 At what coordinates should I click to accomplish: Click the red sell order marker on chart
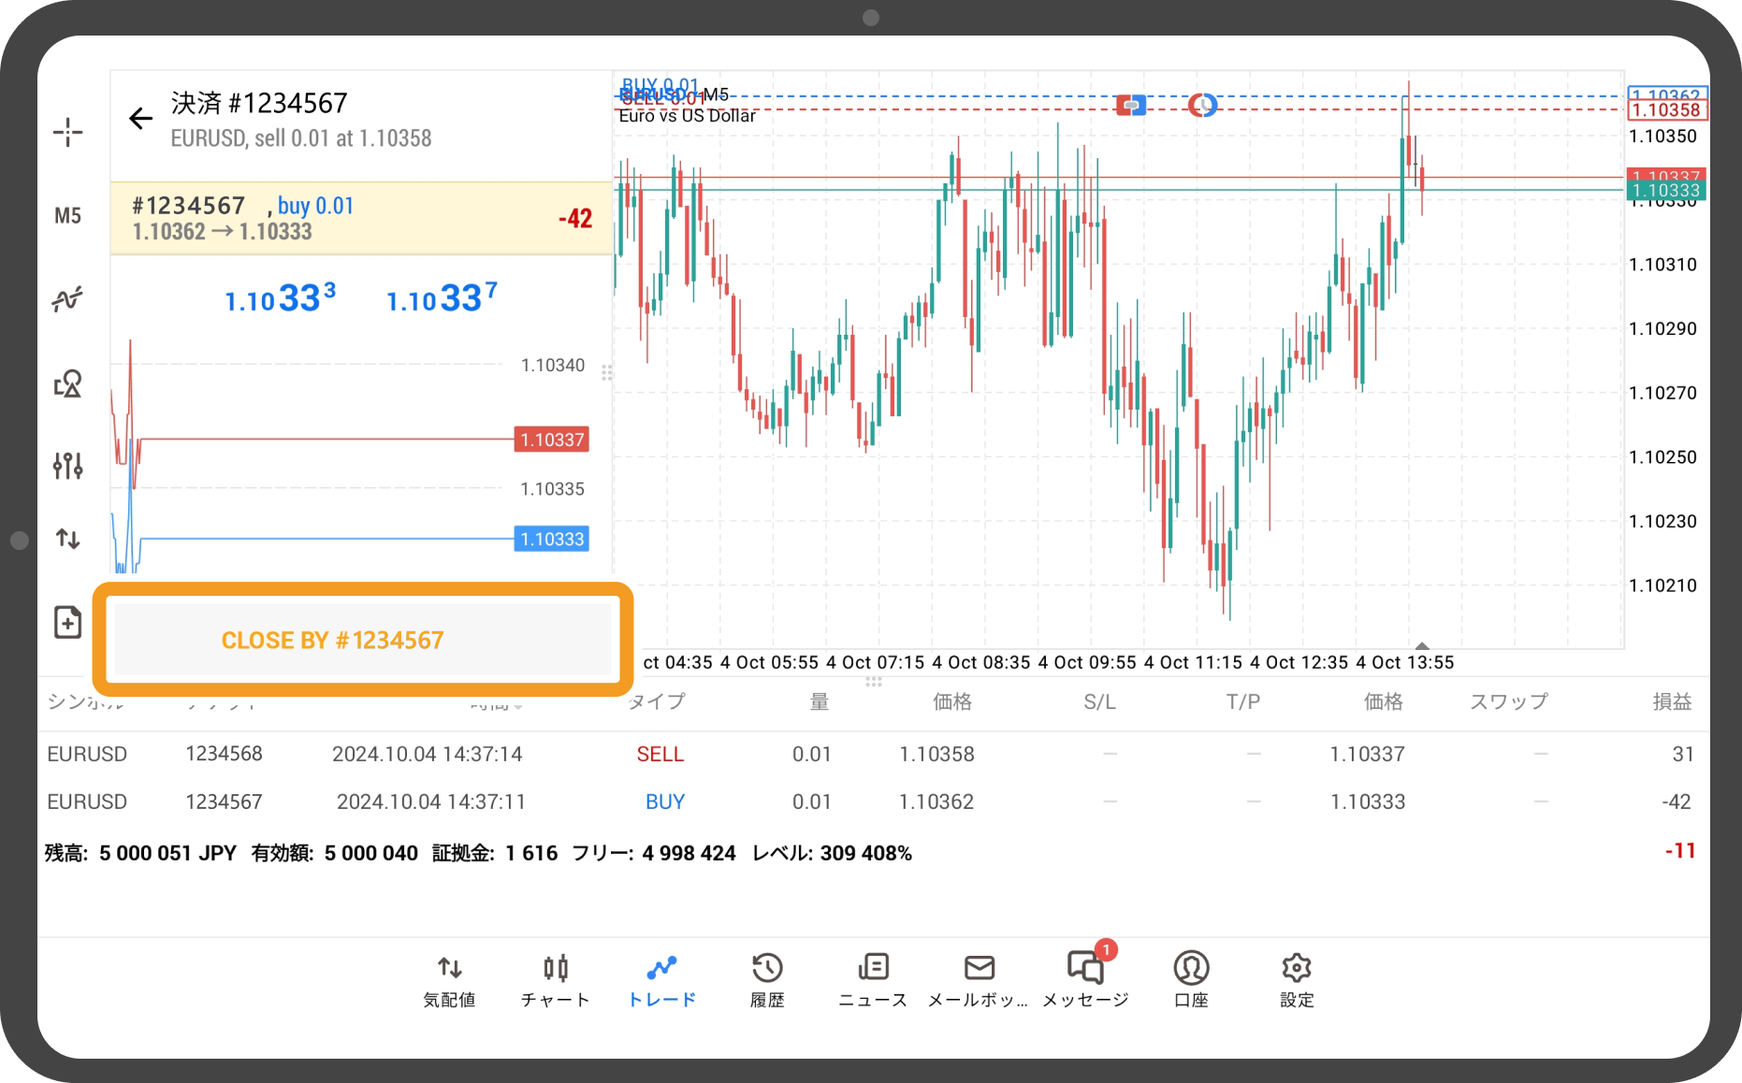pos(1131,105)
